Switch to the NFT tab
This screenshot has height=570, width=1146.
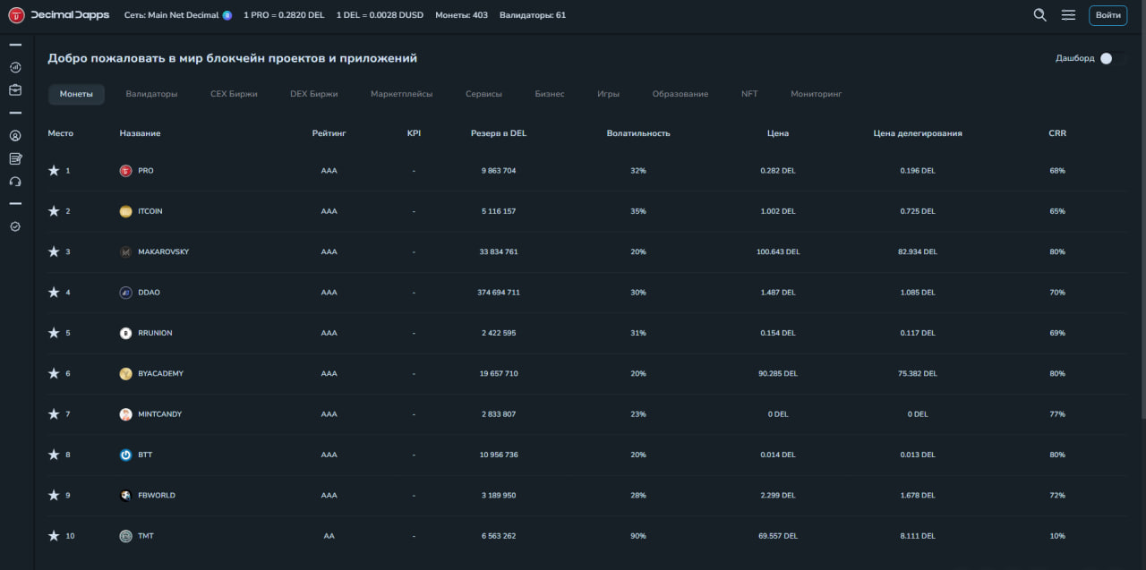[749, 94]
